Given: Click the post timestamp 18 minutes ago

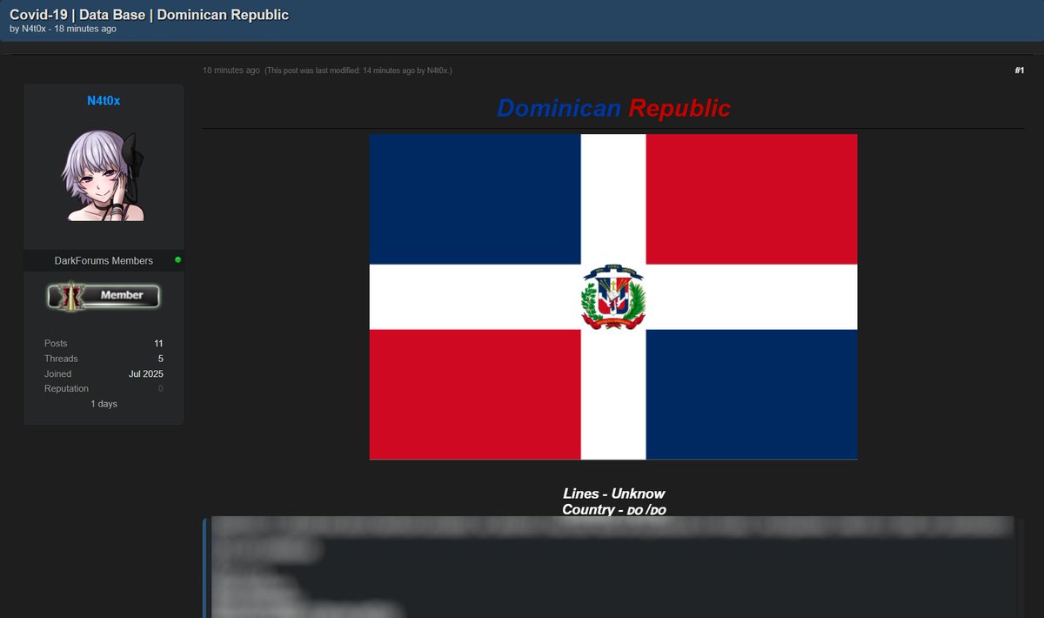Looking at the screenshot, I should [x=231, y=71].
